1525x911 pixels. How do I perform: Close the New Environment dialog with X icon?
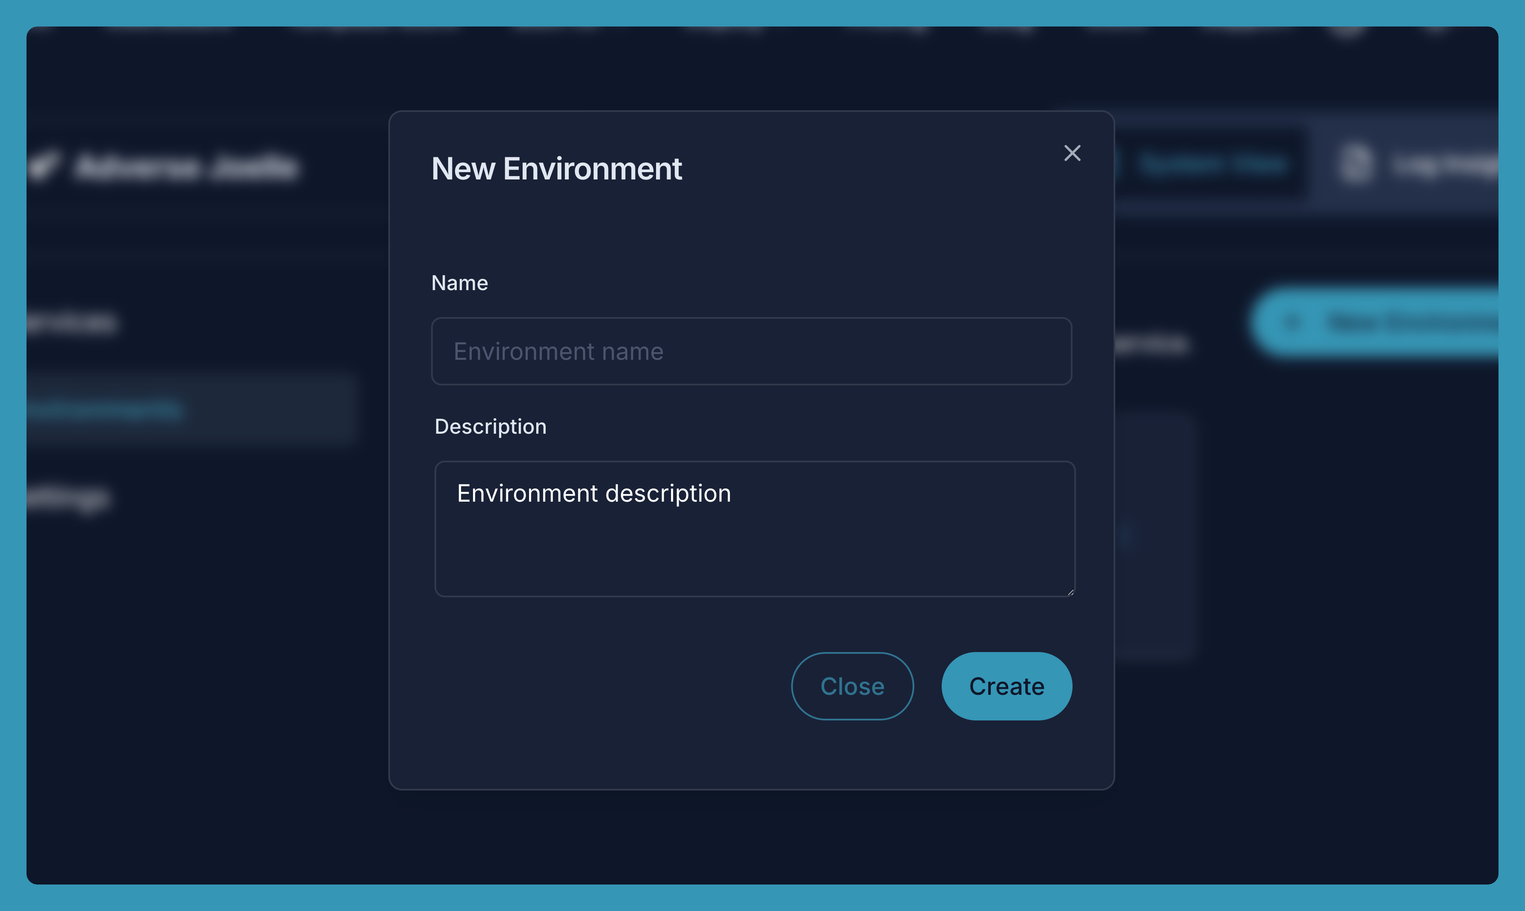tap(1072, 153)
